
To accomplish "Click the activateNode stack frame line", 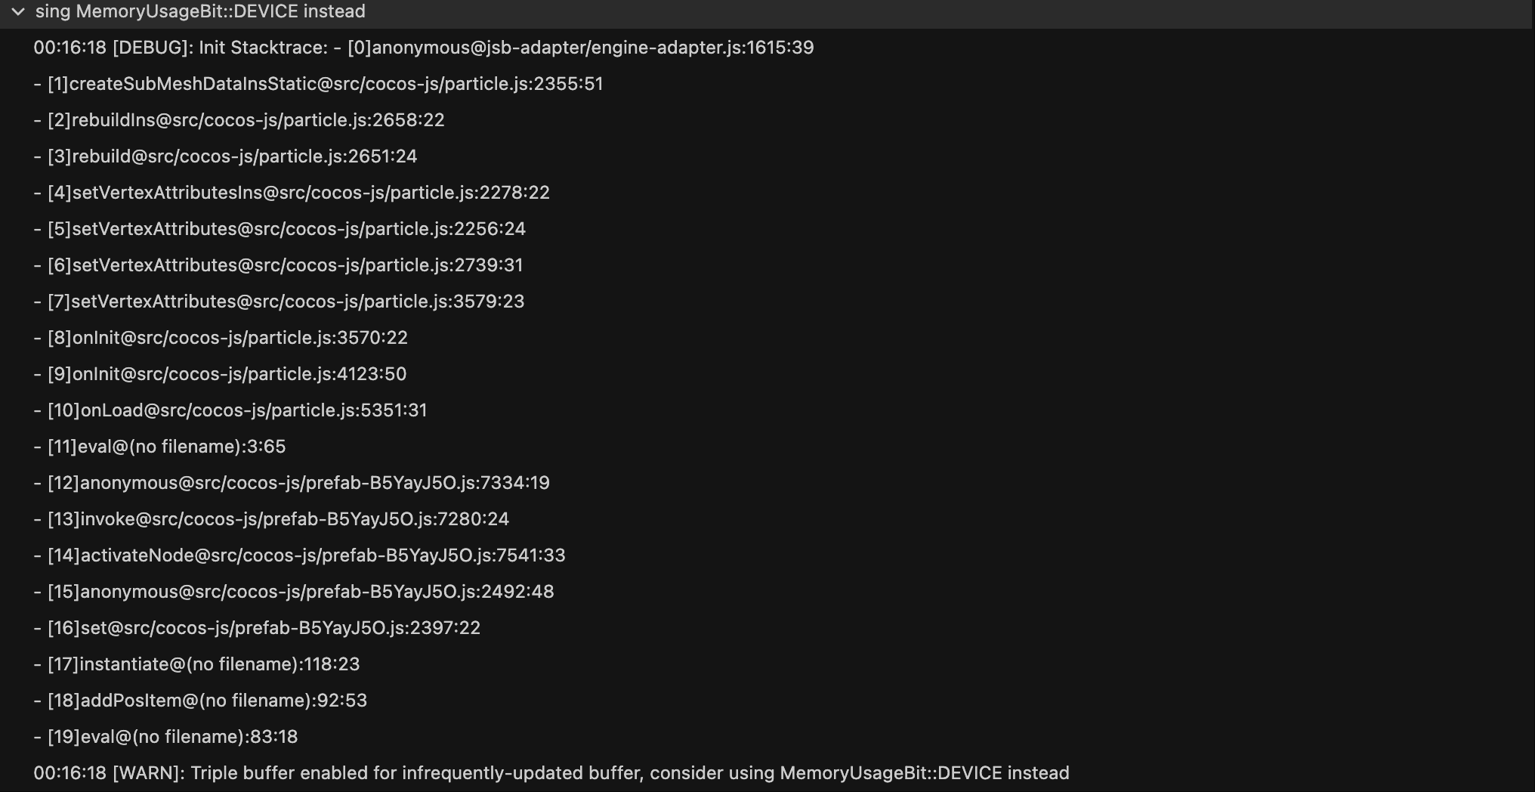I will click(x=299, y=555).
